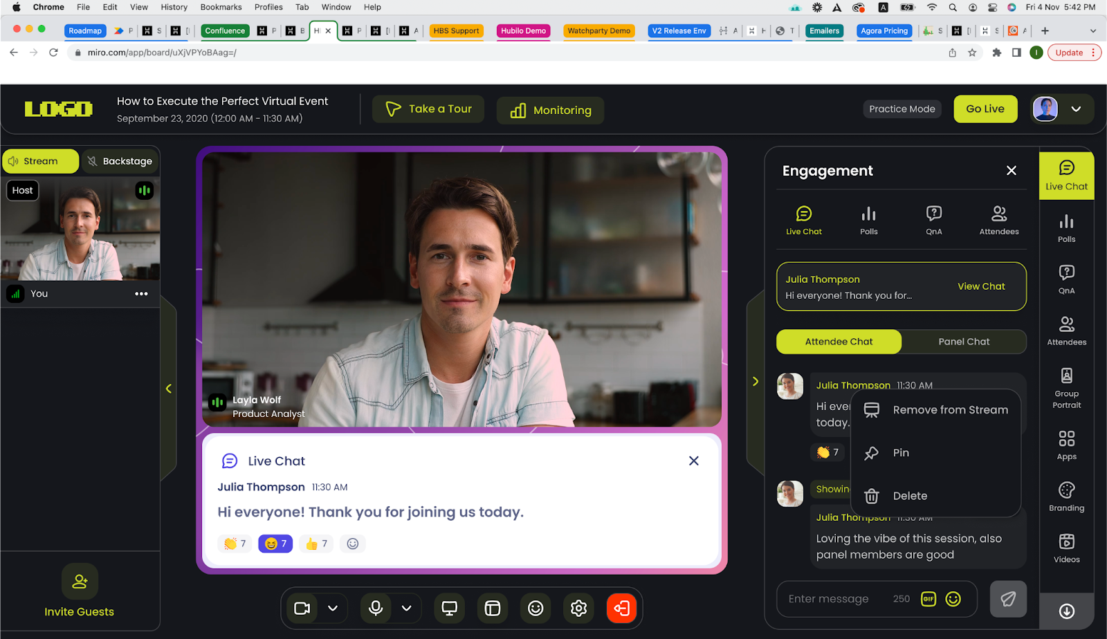This screenshot has width=1107, height=639.
Task: Open Chrome History menu
Action: tap(174, 7)
